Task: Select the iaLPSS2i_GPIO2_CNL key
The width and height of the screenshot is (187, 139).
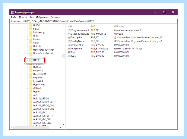Action: click(43, 106)
